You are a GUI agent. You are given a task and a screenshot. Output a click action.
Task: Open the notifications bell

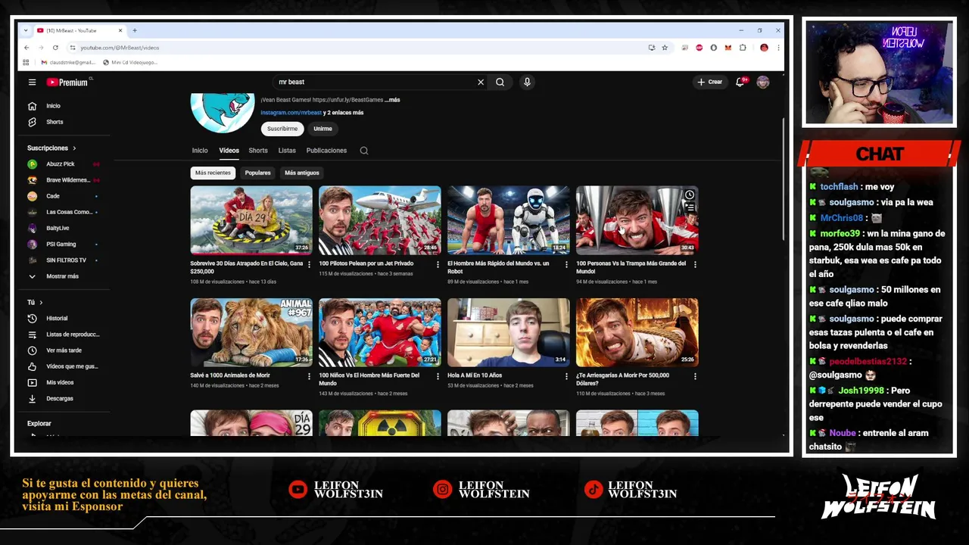(x=740, y=82)
